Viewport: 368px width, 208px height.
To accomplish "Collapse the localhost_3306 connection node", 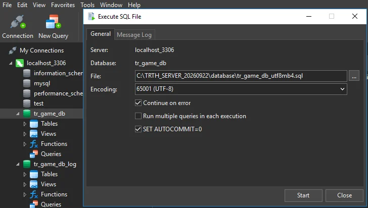I will pyautogui.click(x=11, y=63).
